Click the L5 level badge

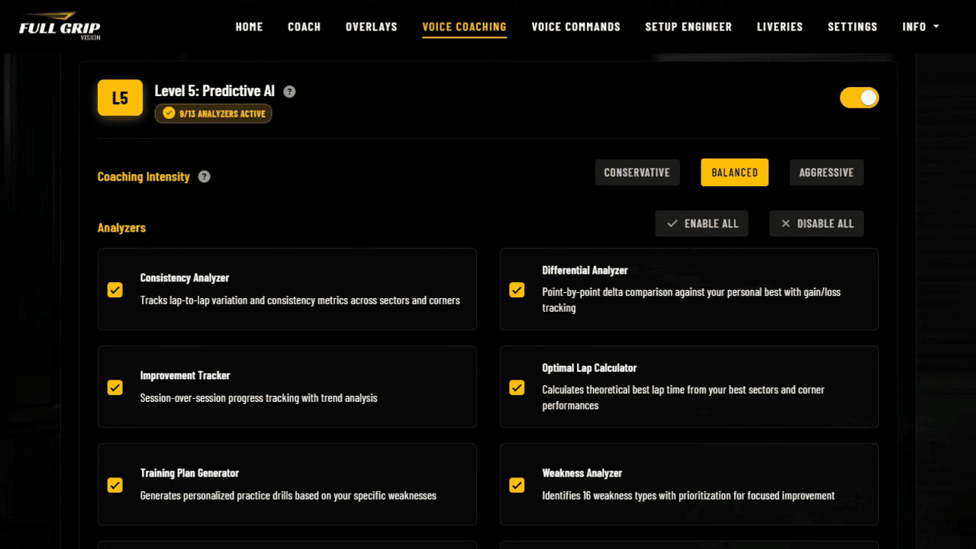pos(120,98)
